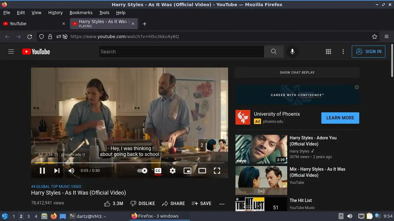
Task: Open autoplay blocked permissions icon
Action: [65, 37]
